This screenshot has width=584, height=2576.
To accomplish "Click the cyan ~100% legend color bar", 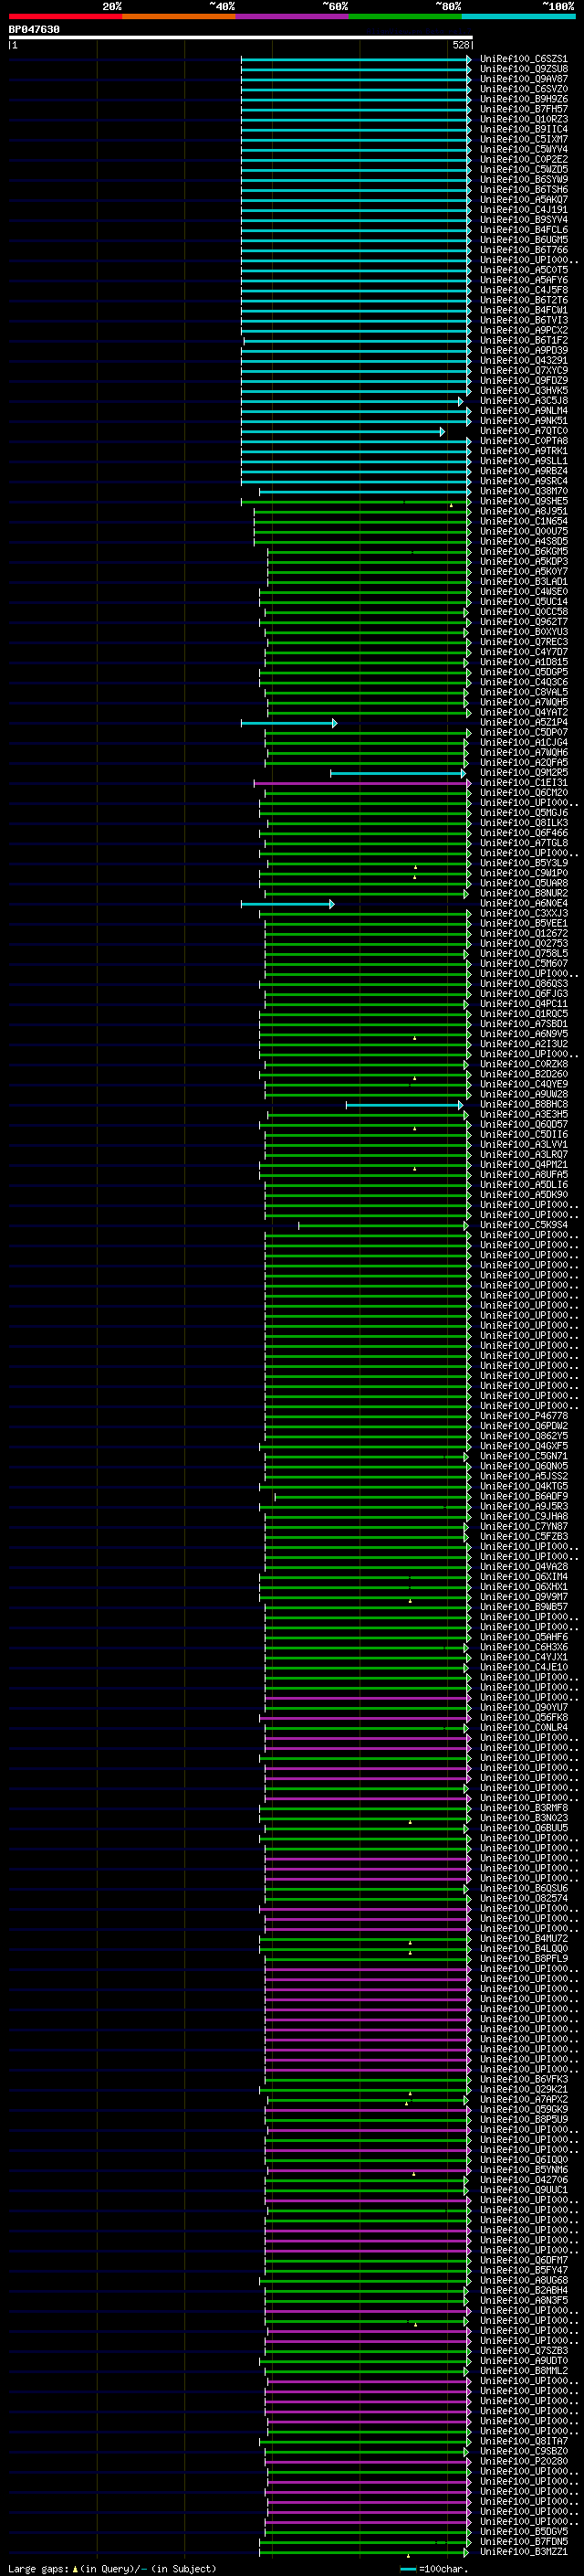I will tap(519, 16).
